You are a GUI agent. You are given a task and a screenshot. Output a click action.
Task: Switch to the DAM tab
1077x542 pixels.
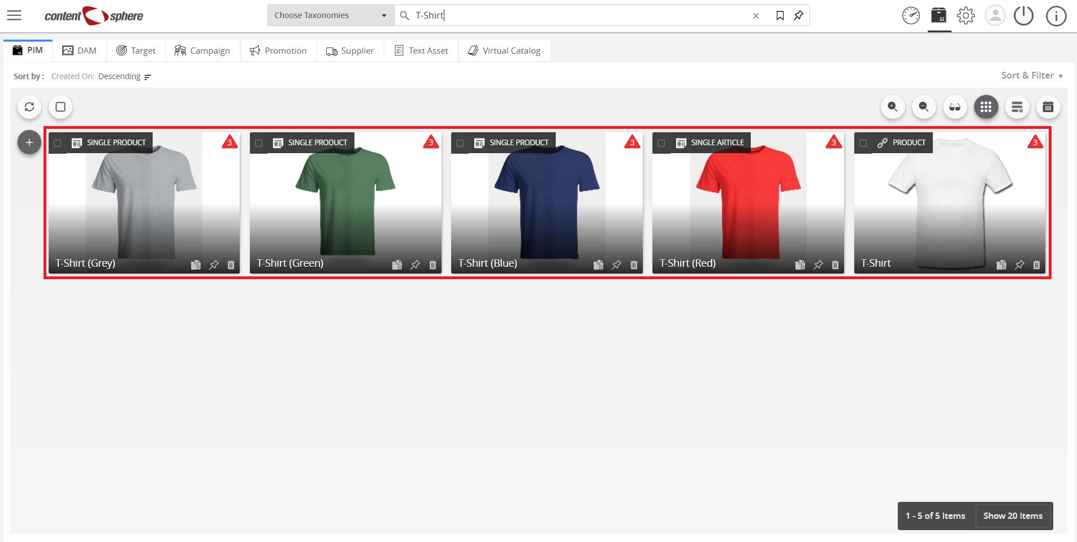tap(79, 50)
